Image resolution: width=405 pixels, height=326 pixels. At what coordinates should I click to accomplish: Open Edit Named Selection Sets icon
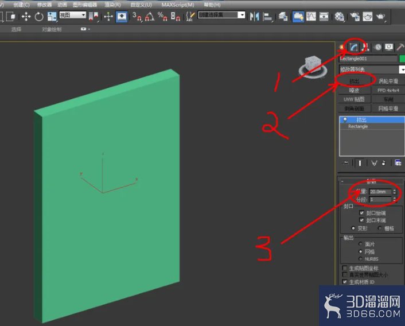point(190,17)
